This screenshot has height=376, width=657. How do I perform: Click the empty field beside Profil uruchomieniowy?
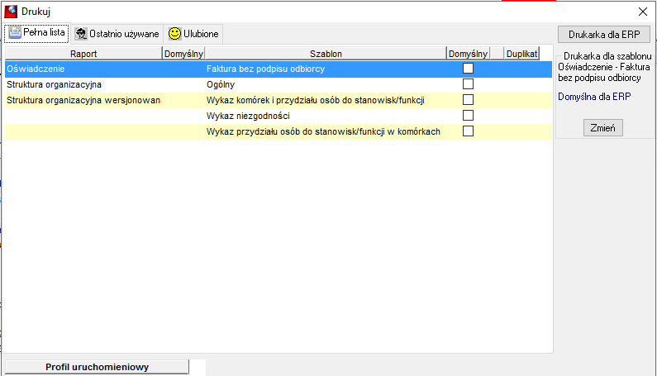pos(198,367)
